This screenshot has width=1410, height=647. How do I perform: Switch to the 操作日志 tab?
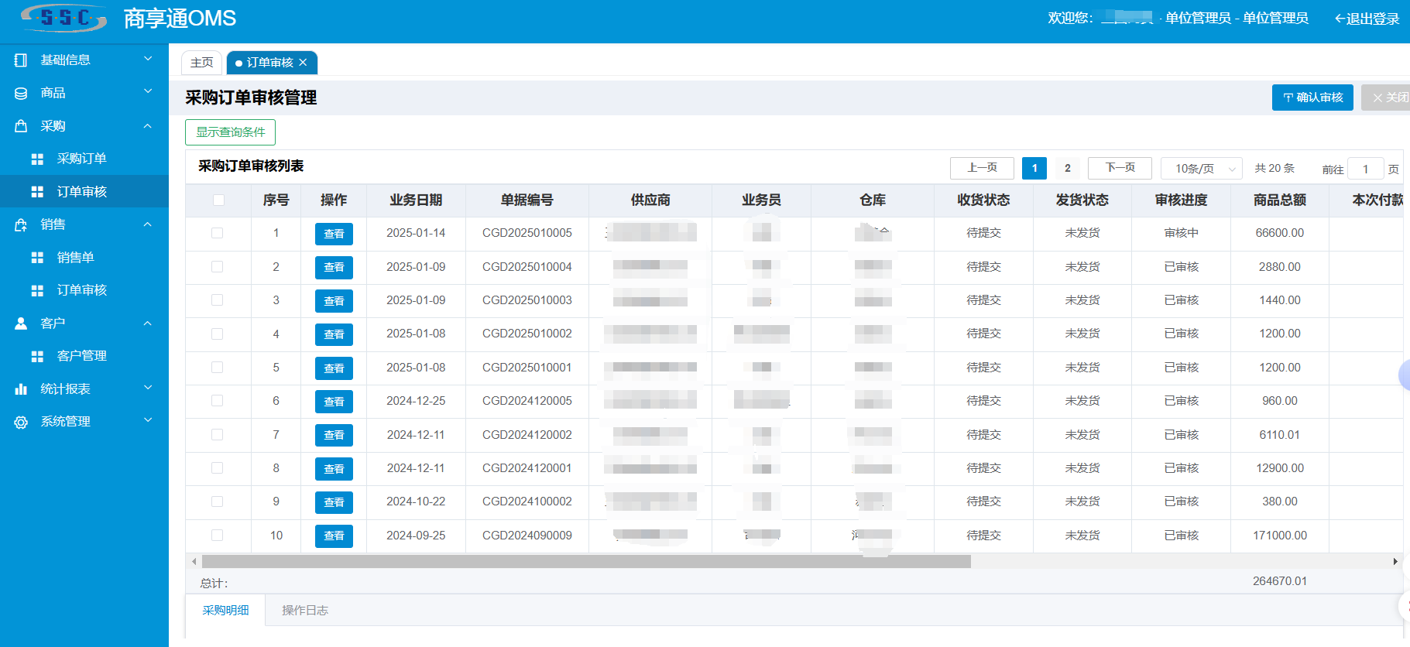[305, 611]
